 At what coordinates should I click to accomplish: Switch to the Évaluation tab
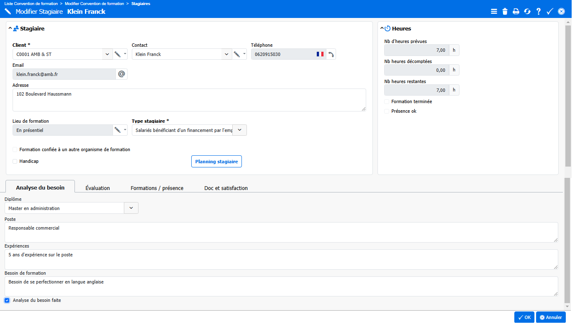[x=98, y=188]
